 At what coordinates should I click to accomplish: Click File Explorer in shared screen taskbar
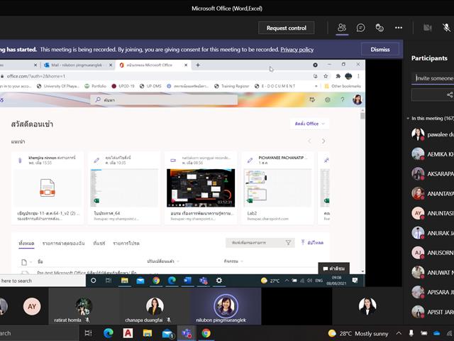125,281
